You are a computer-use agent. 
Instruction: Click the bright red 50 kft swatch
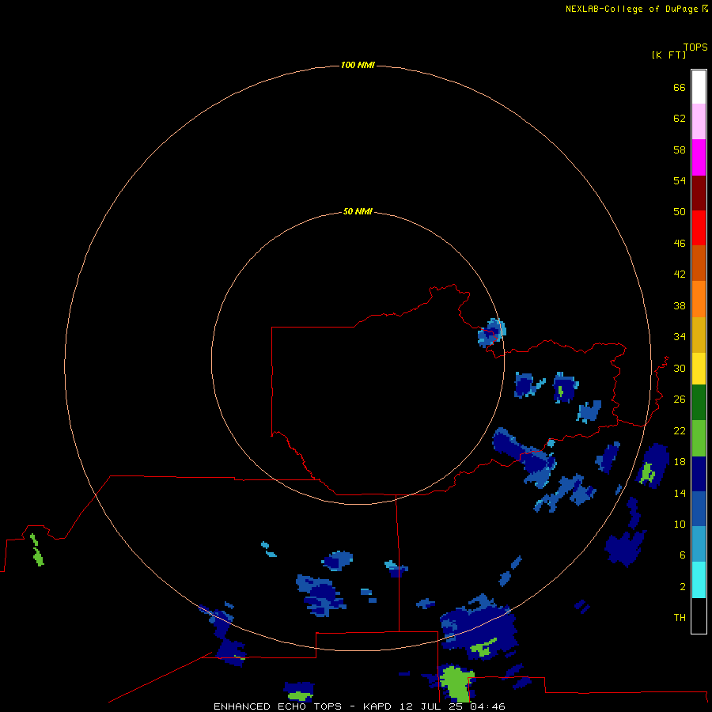tap(699, 228)
